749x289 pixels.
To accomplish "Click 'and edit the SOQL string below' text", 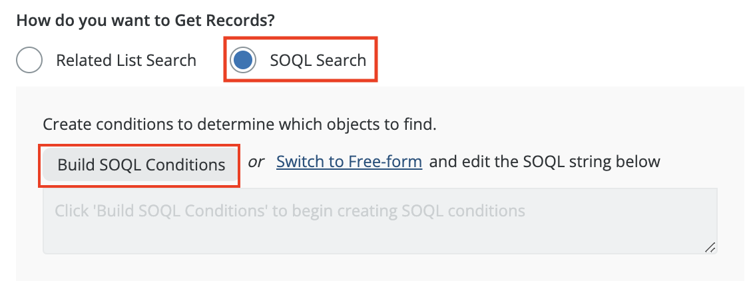I will (545, 162).
